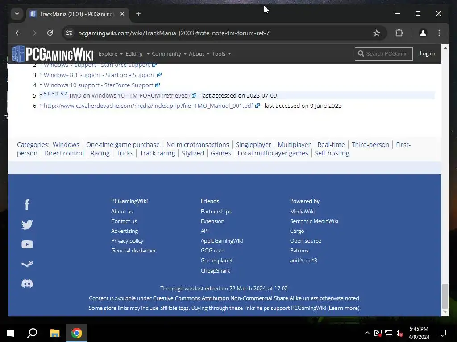The width and height of the screenshot is (457, 342).
Task: Open Chrome profile avatar icon
Action: pyautogui.click(x=423, y=33)
